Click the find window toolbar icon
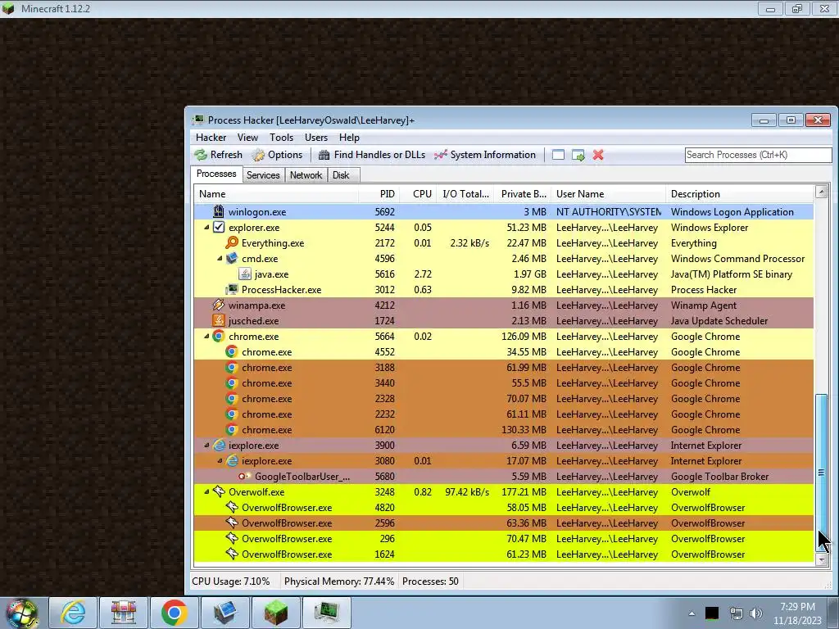 tap(558, 155)
